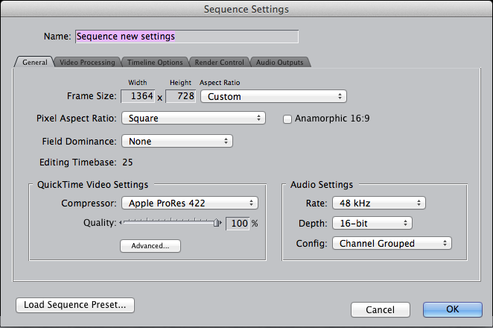Enable the Anamorphic 16:9 checkbox
The width and height of the screenshot is (493, 328).
(x=288, y=119)
